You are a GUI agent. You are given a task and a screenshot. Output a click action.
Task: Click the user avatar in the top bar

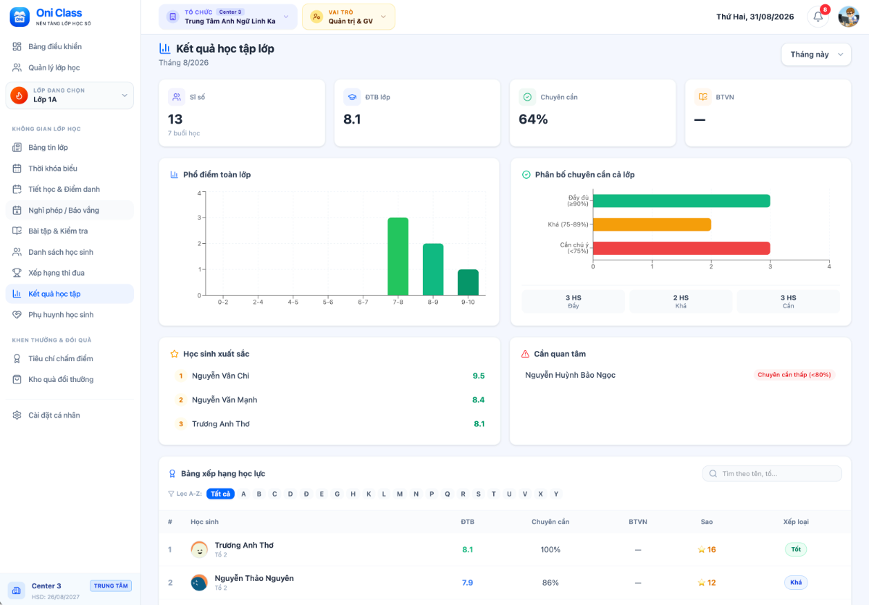(848, 17)
